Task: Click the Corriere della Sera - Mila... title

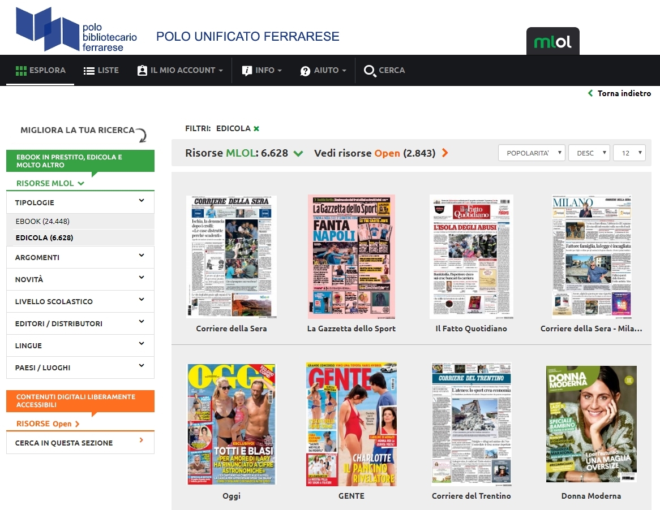Action: click(x=592, y=329)
